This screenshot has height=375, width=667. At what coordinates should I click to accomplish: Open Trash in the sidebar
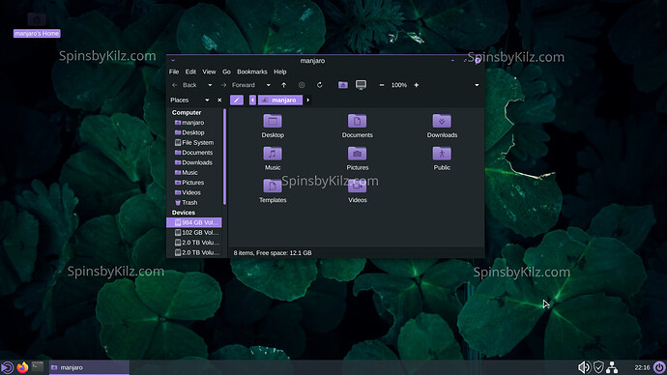[194, 202]
